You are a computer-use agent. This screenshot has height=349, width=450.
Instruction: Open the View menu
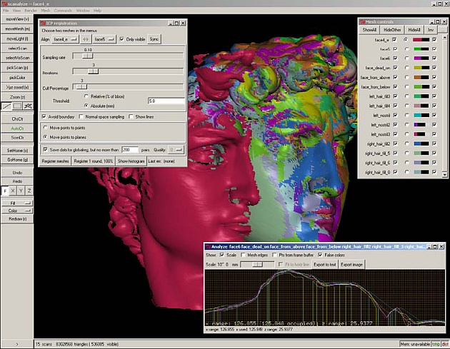pos(16,11)
